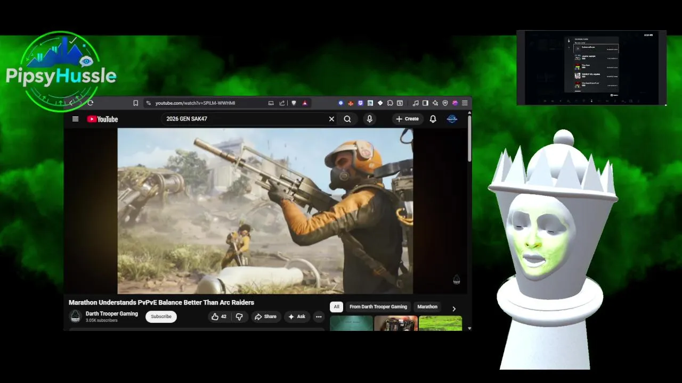
Task: Go to YouTube home via logo
Action: pyautogui.click(x=102, y=119)
